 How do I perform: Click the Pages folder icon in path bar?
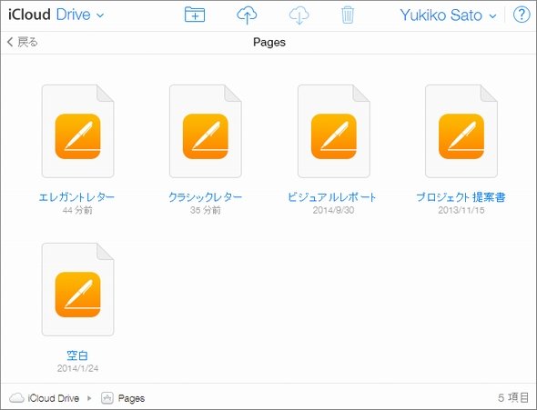(107, 398)
